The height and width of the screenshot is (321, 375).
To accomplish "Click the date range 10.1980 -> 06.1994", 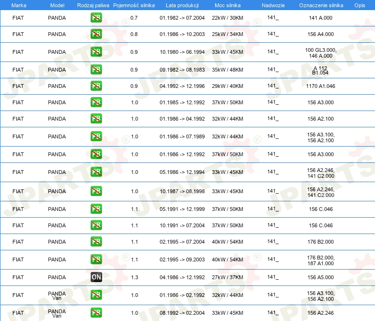I will pos(182,52).
